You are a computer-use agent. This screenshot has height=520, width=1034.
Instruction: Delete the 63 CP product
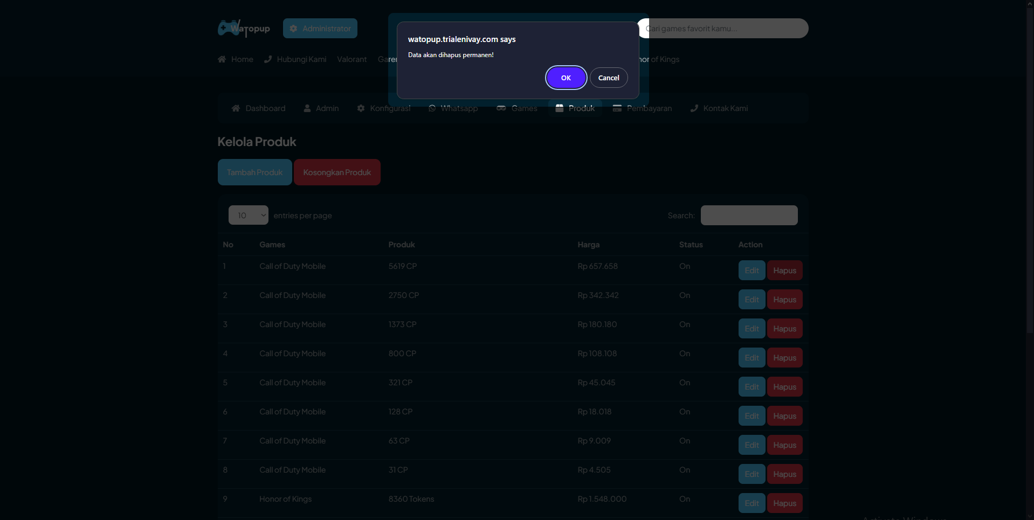pos(784,445)
